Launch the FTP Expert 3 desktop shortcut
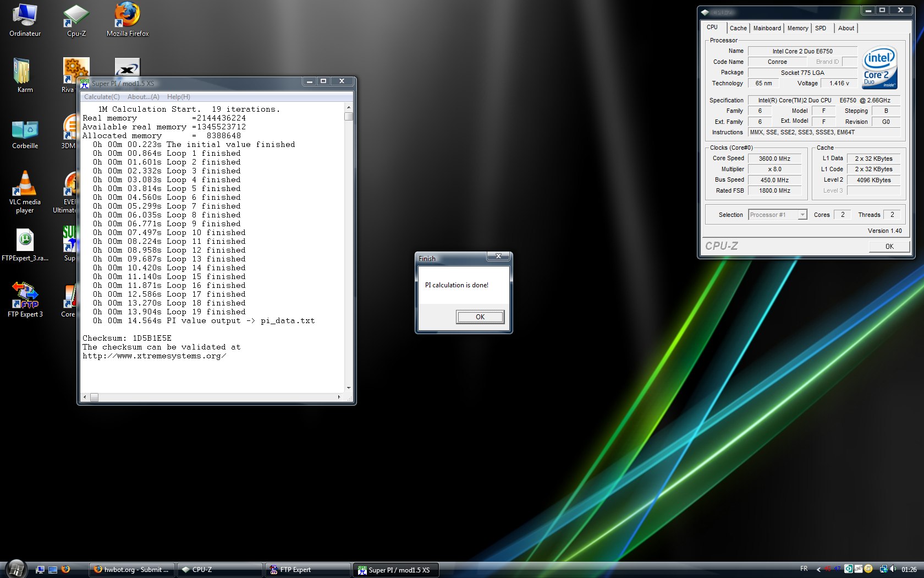The width and height of the screenshot is (924, 578). pos(25,300)
